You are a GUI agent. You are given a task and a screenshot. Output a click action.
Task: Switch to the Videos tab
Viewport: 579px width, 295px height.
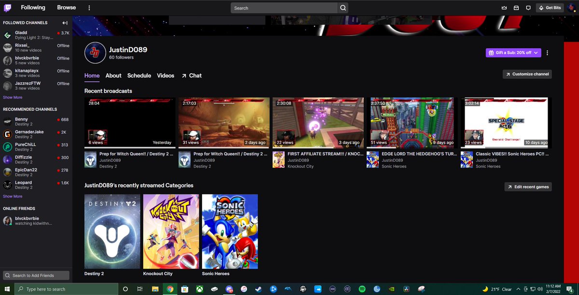165,75
